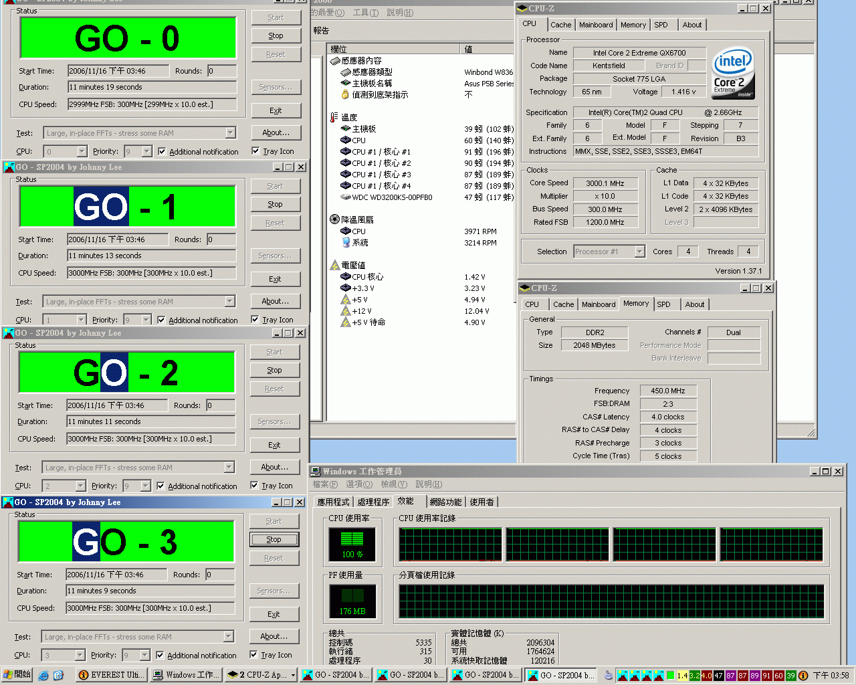Stop the GO - 0 stress test
Image resolution: width=856 pixels, height=685 pixels.
coord(276,35)
